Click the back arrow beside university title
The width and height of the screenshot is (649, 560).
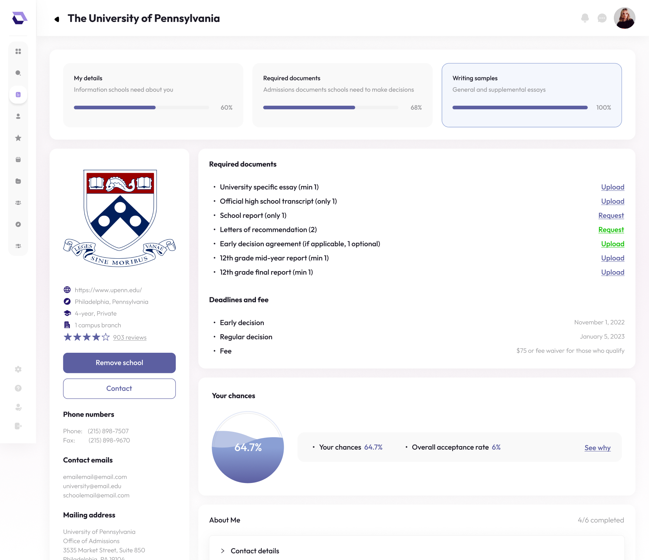[57, 19]
